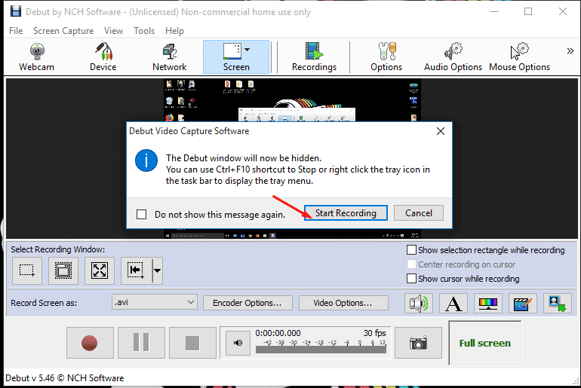Enable 'Show selection rectangle while recording'
The height and width of the screenshot is (388, 581).
point(412,250)
